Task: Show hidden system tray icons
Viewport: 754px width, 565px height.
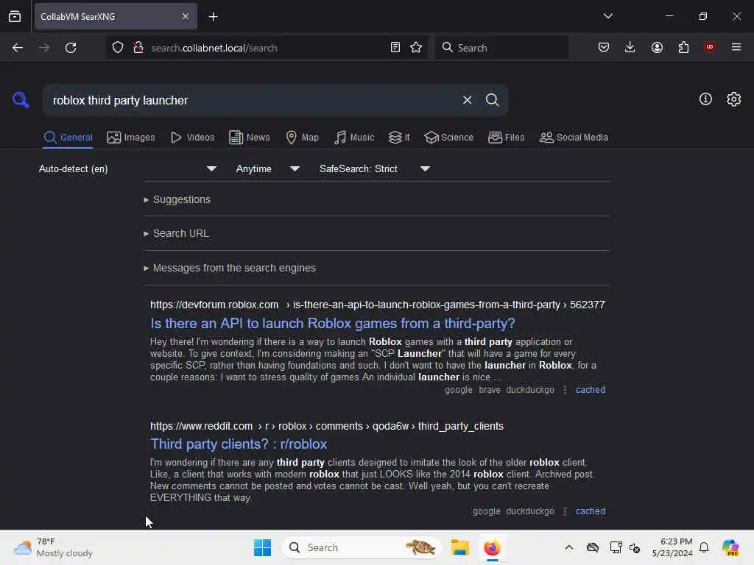Action: click(x=569, y=547)
